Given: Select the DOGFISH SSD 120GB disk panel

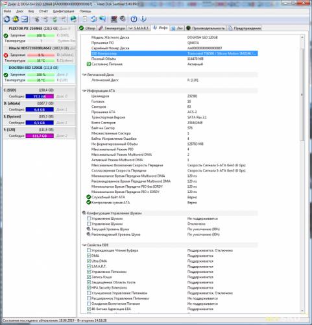Looking at the screenshot, I should 40,74.
